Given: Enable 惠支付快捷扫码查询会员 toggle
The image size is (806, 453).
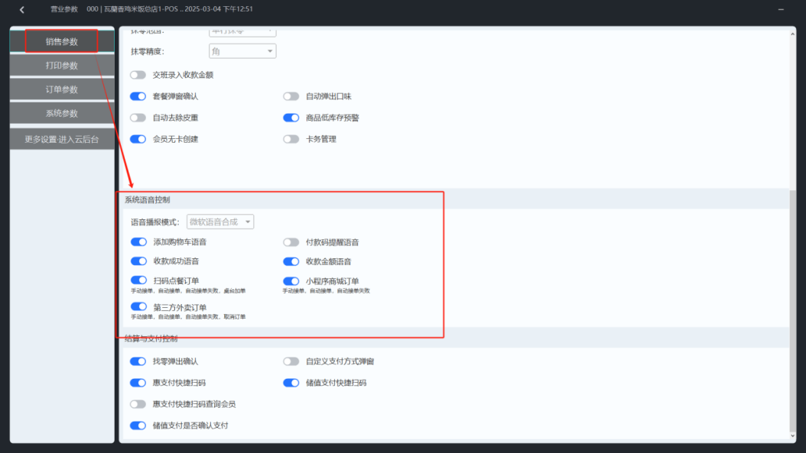Looking at the screenshot, I should point(138,404).
